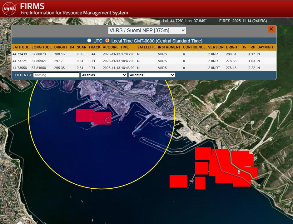293x224 pixels.
Task: Click the FIRMS title text
Action: pyautogui.click(x=32, y=6)
